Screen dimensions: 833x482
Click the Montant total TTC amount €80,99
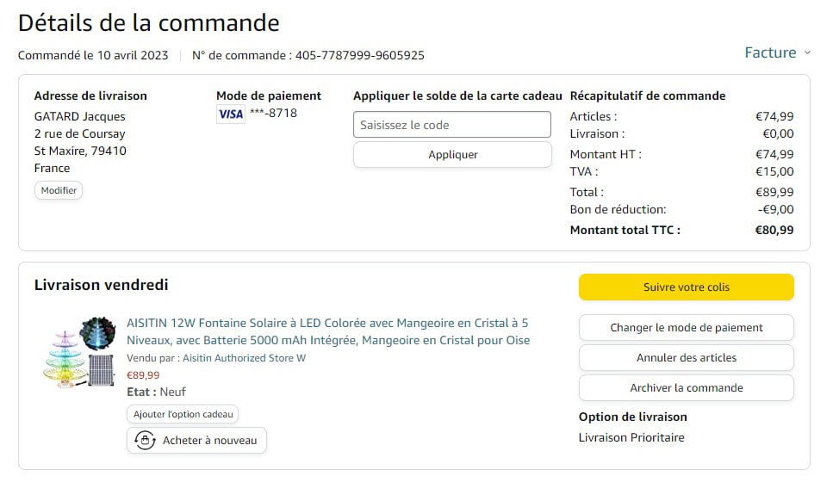pos(774,230)
